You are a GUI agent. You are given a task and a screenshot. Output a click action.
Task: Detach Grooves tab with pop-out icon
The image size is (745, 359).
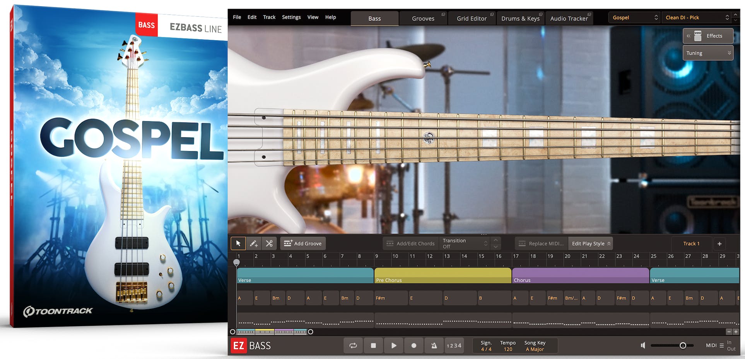point(443,14)
